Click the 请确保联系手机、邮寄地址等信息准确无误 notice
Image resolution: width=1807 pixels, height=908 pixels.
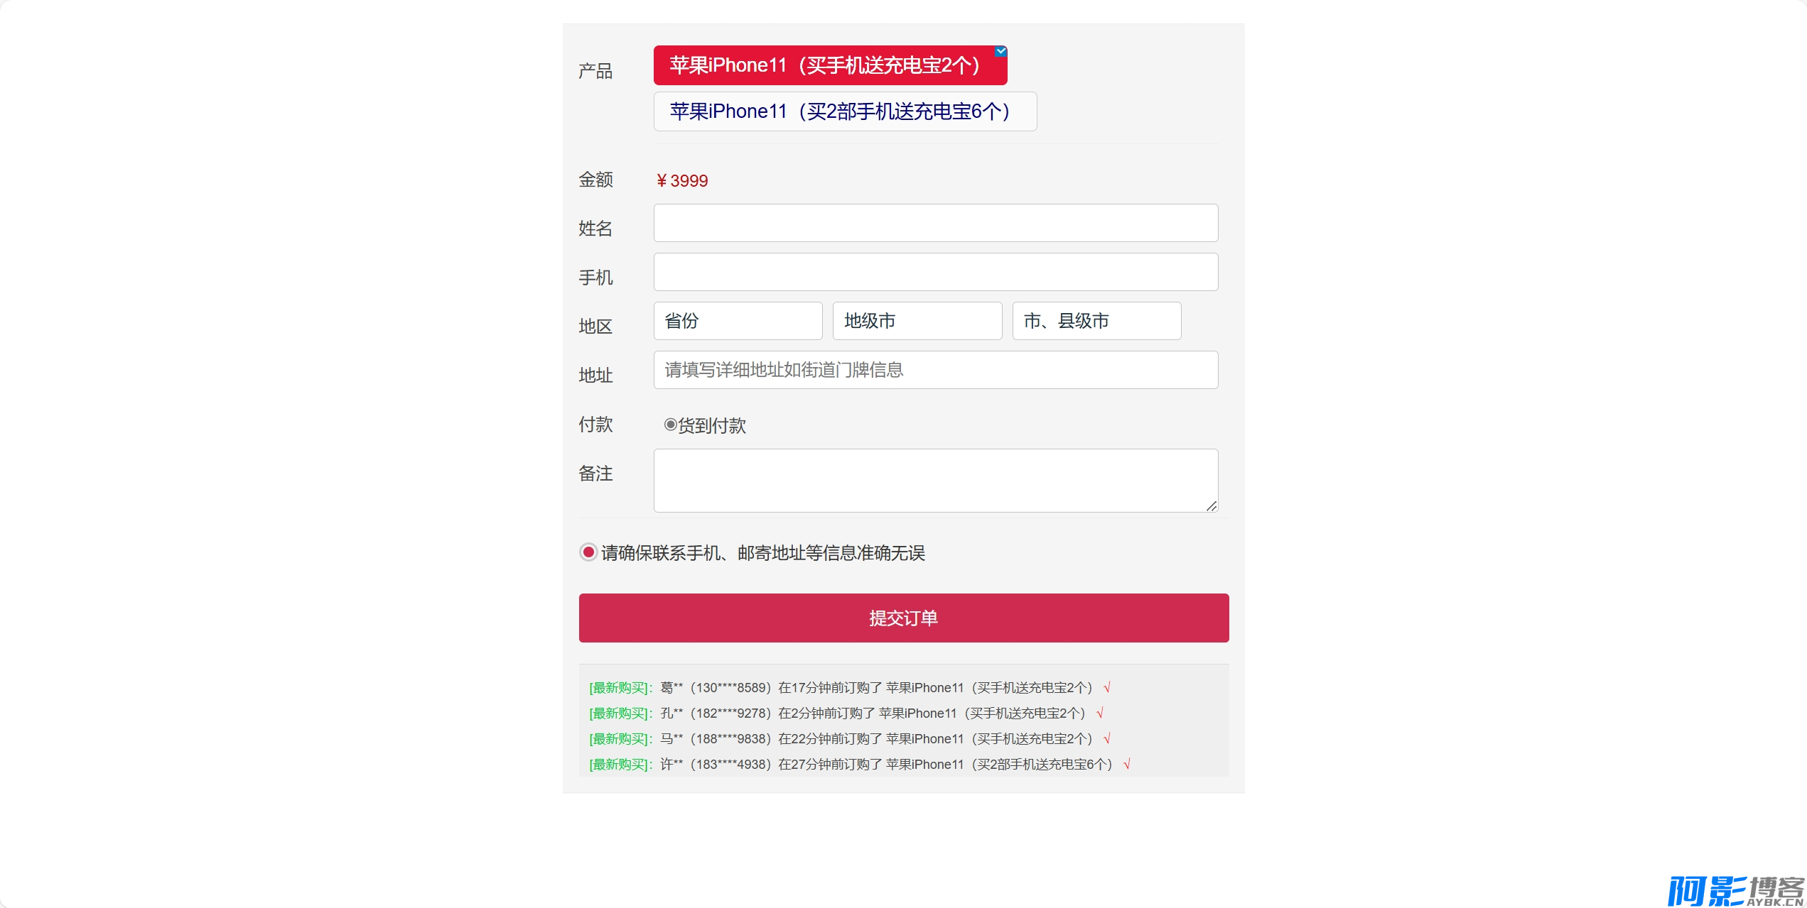click(x=763, y=553)
